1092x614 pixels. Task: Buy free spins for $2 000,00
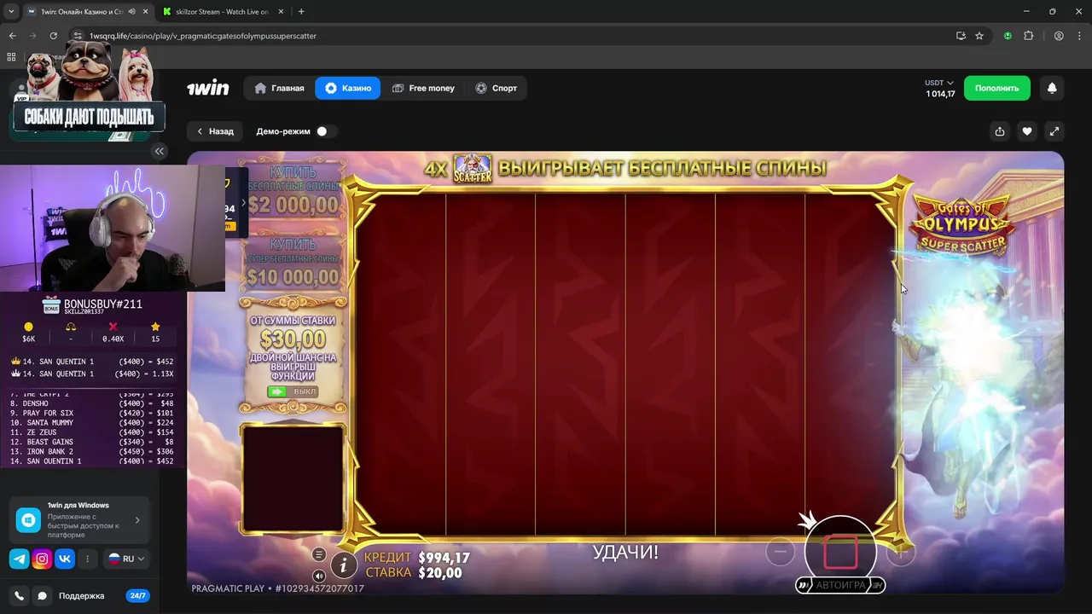pos(293,192)
